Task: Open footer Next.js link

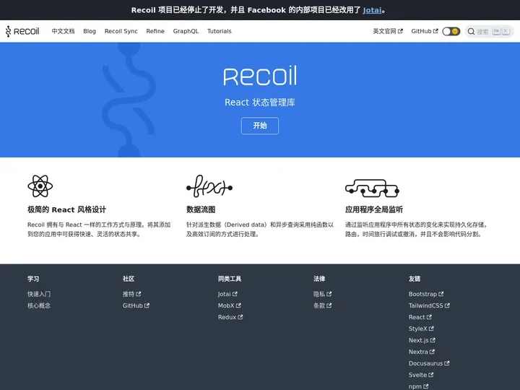Action: (x=422, y=340)
